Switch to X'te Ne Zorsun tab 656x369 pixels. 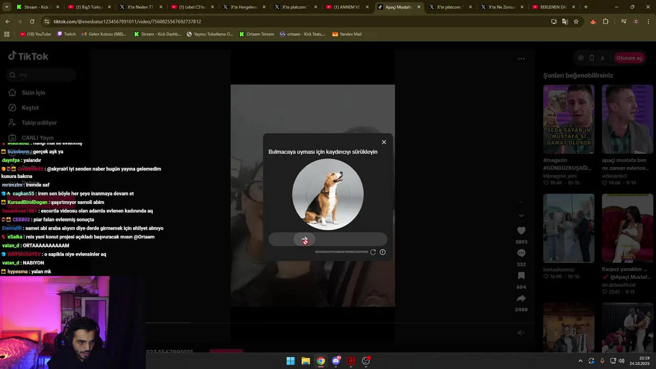501,7
